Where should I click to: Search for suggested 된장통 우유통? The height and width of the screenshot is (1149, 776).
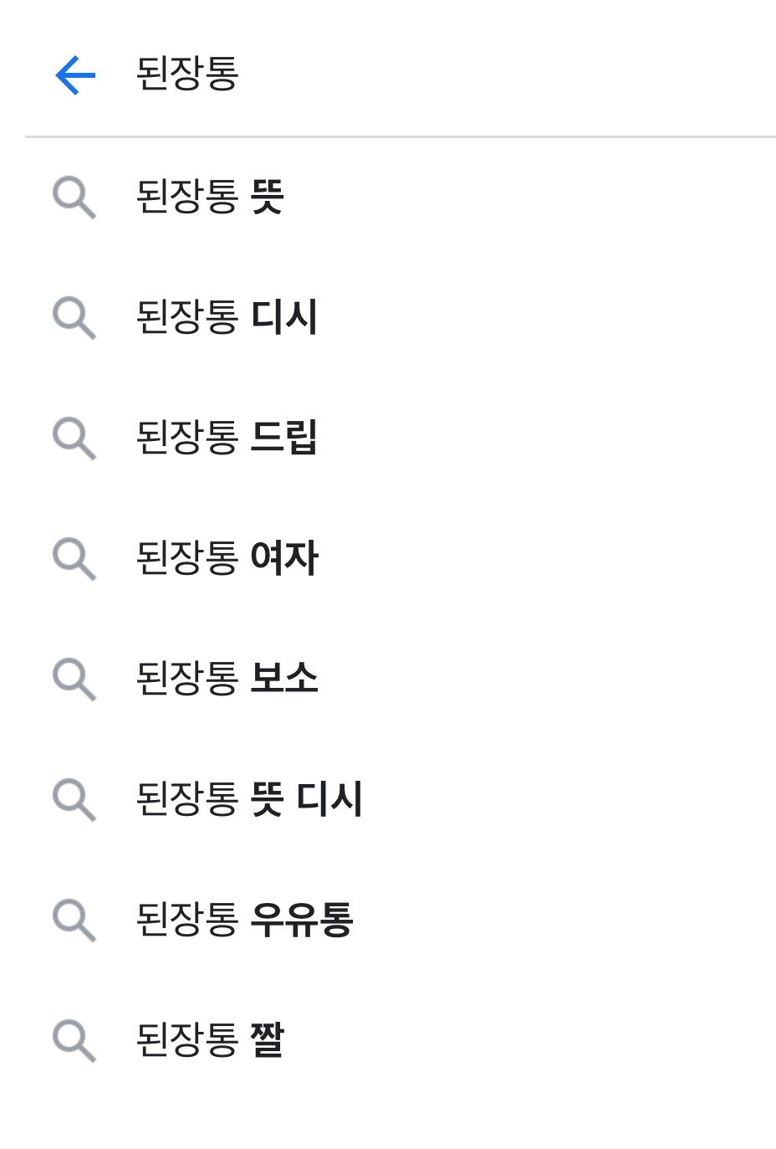pyautogui.click(x=244, y=920)
